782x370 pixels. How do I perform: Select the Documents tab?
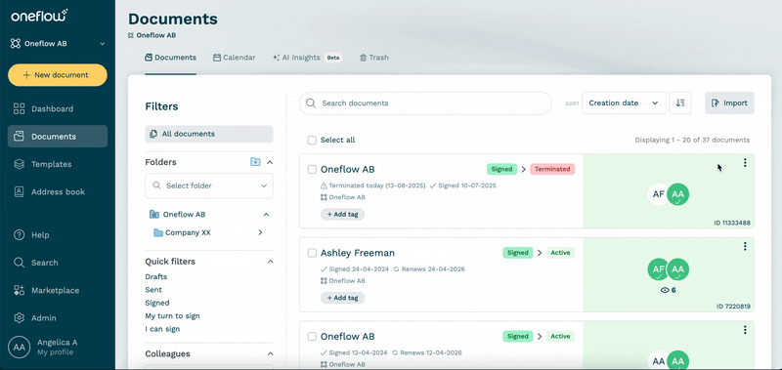coord(170,58)
